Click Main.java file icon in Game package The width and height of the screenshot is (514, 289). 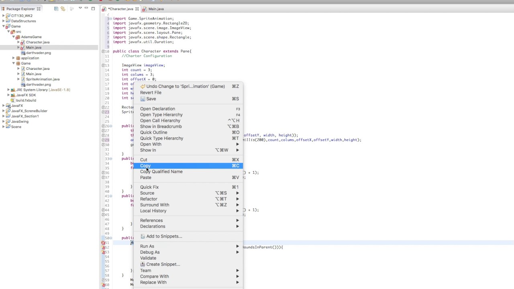point(23,74)
